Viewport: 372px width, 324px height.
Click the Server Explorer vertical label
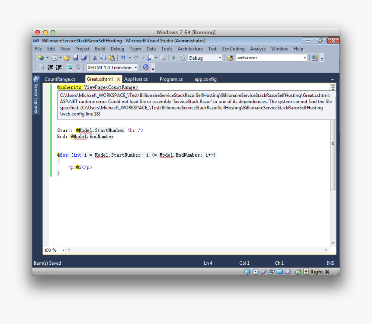pyautogui.click(x=36, y=99)
